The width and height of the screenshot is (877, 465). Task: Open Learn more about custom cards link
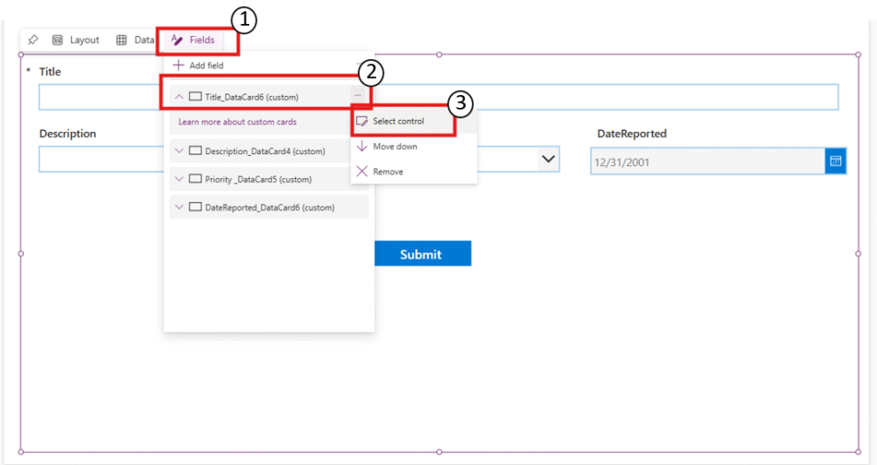click(237, 122)
